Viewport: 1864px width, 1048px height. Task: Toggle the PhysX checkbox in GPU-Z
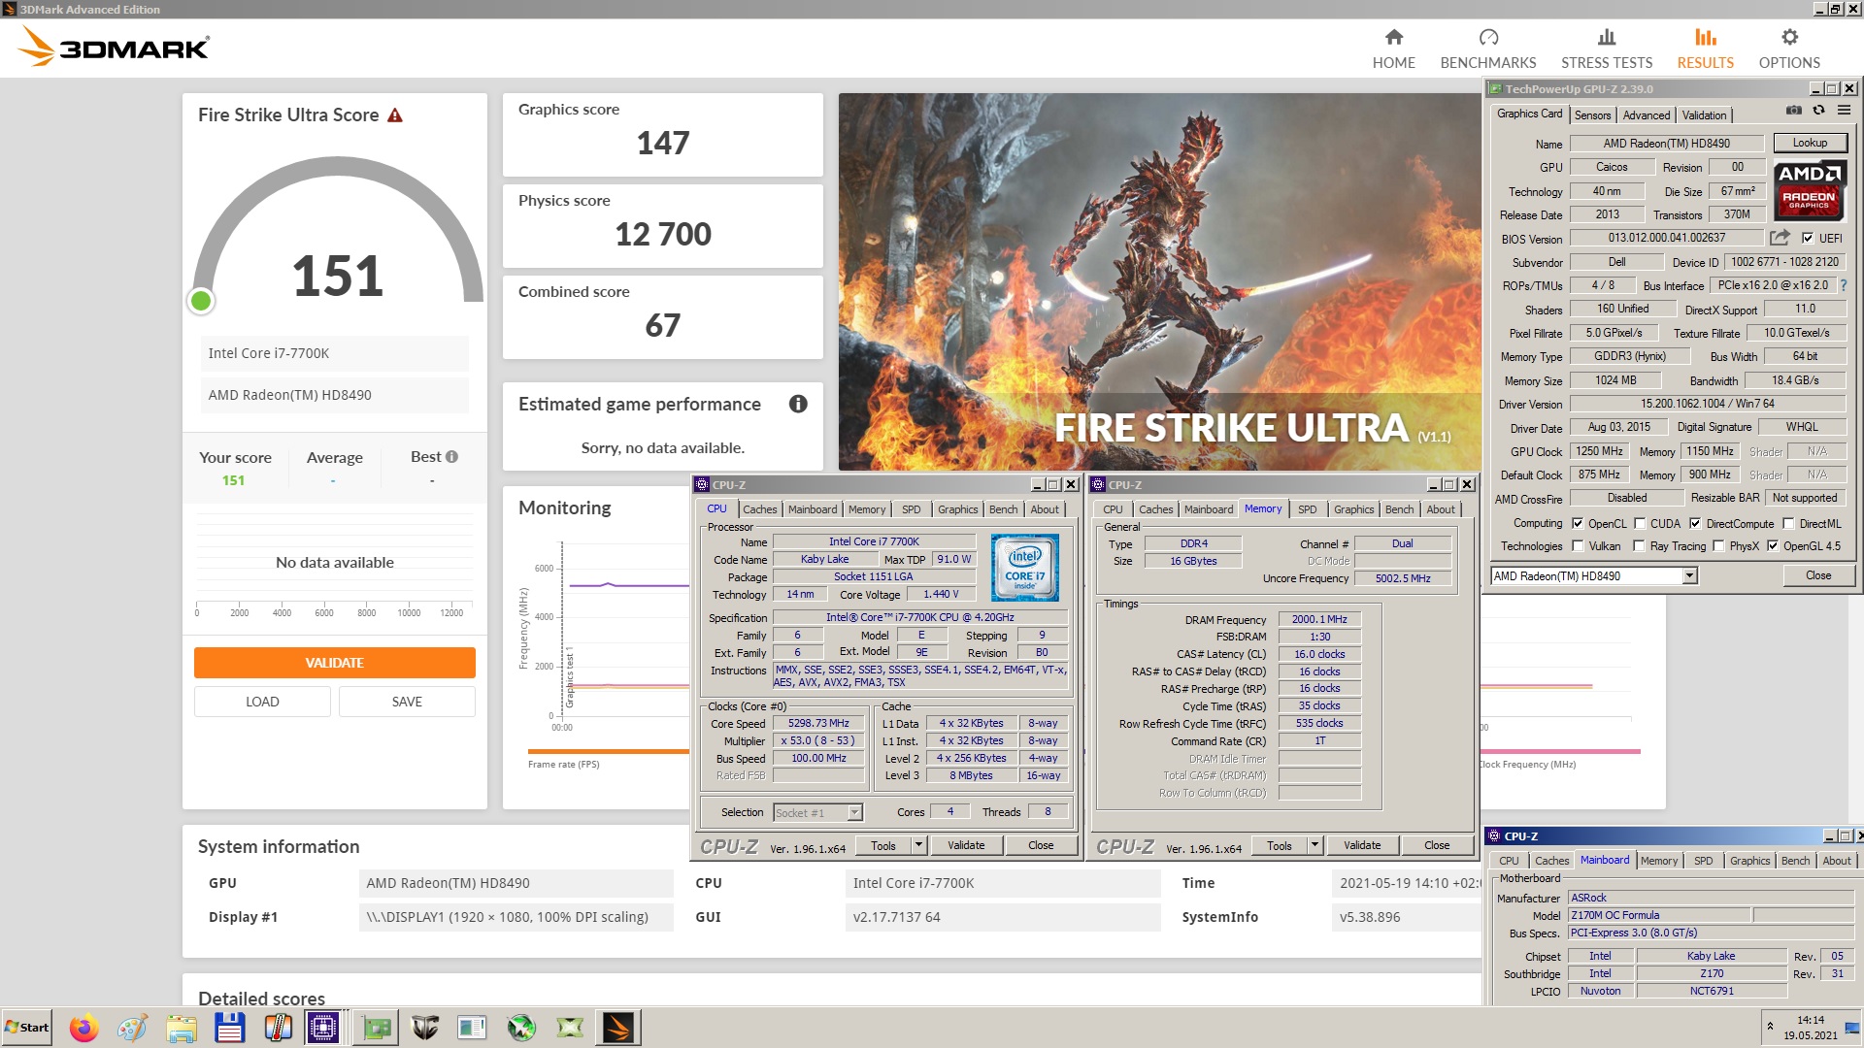coord(1718,546)
